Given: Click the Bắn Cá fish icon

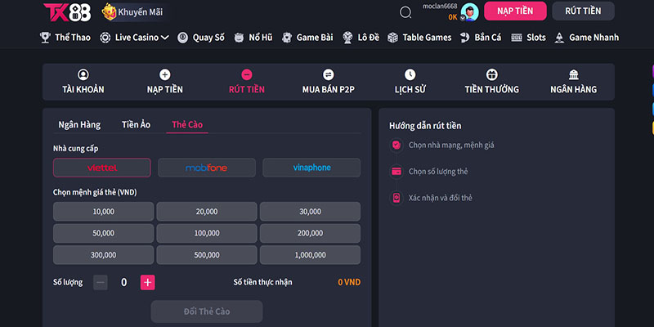Looking at the screenshot, I should (x=464, y=38).
